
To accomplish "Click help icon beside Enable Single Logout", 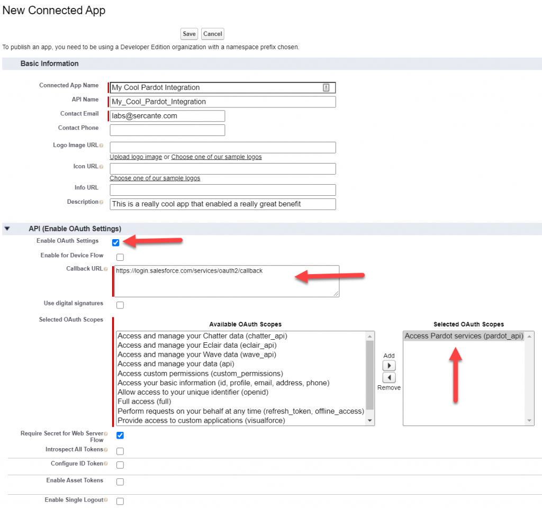I will click(x=106, y=501).
